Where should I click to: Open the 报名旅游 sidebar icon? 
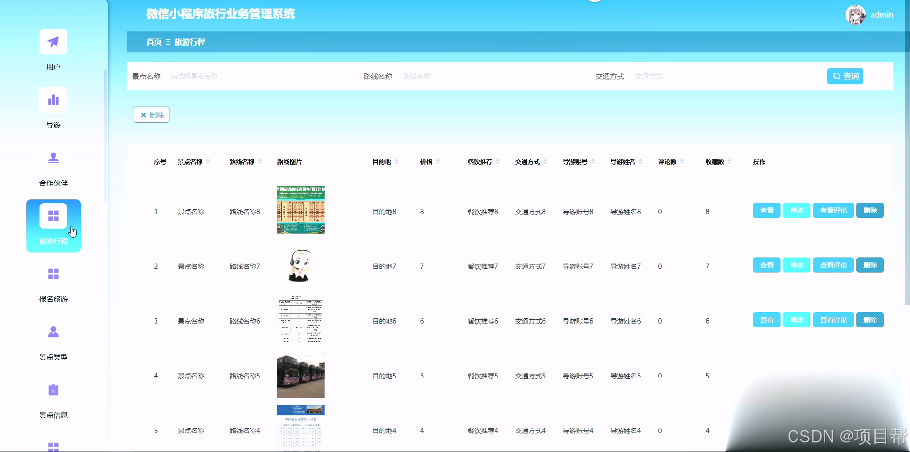click(53, 274)
